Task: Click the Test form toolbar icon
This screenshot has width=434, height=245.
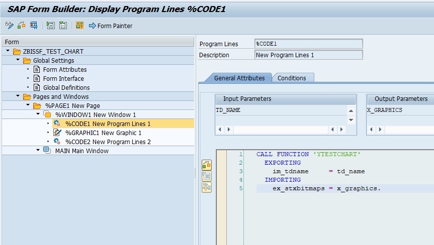Action: (x=34, y=26)
